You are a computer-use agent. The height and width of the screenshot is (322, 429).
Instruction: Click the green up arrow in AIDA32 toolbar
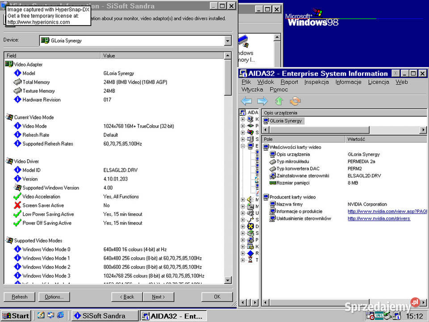[279, 101]
